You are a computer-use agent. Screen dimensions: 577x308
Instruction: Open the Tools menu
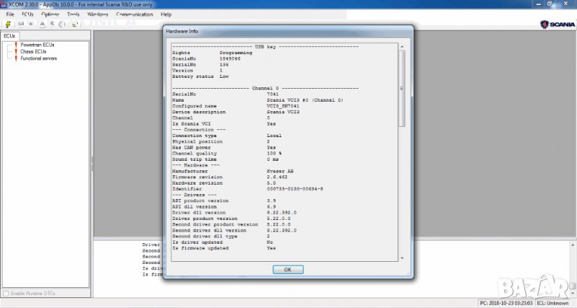coord(73,14)
